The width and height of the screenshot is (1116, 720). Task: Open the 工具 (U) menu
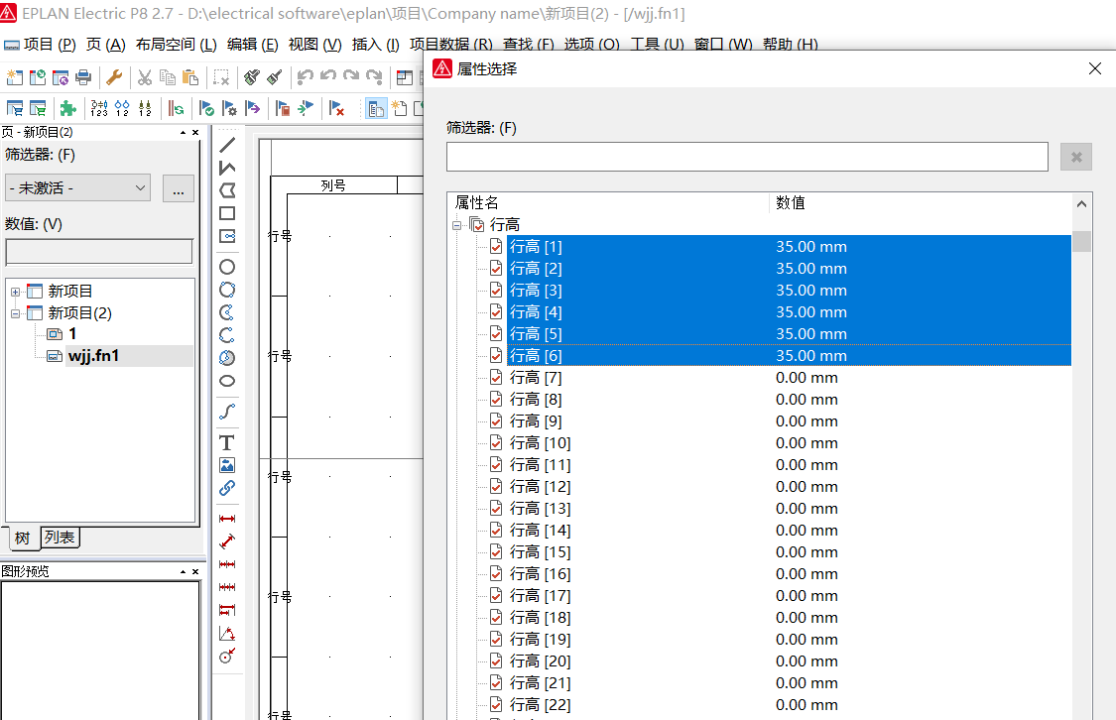tap(657, 45)
